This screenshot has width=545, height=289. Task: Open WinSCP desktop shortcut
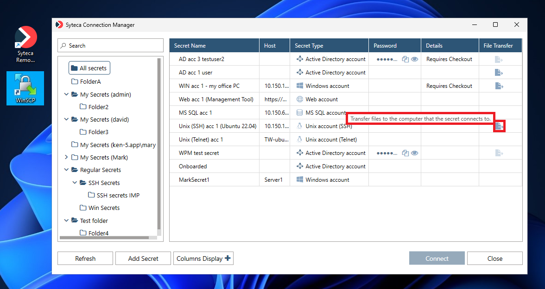(x=25, y=88)
